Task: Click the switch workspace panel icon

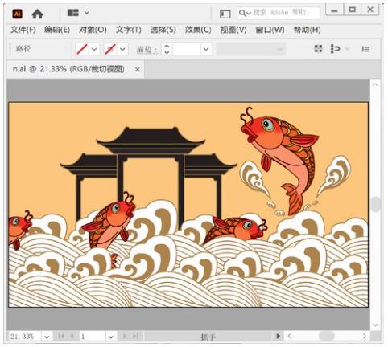Action: pyautogui.click(x=225, y=14)
